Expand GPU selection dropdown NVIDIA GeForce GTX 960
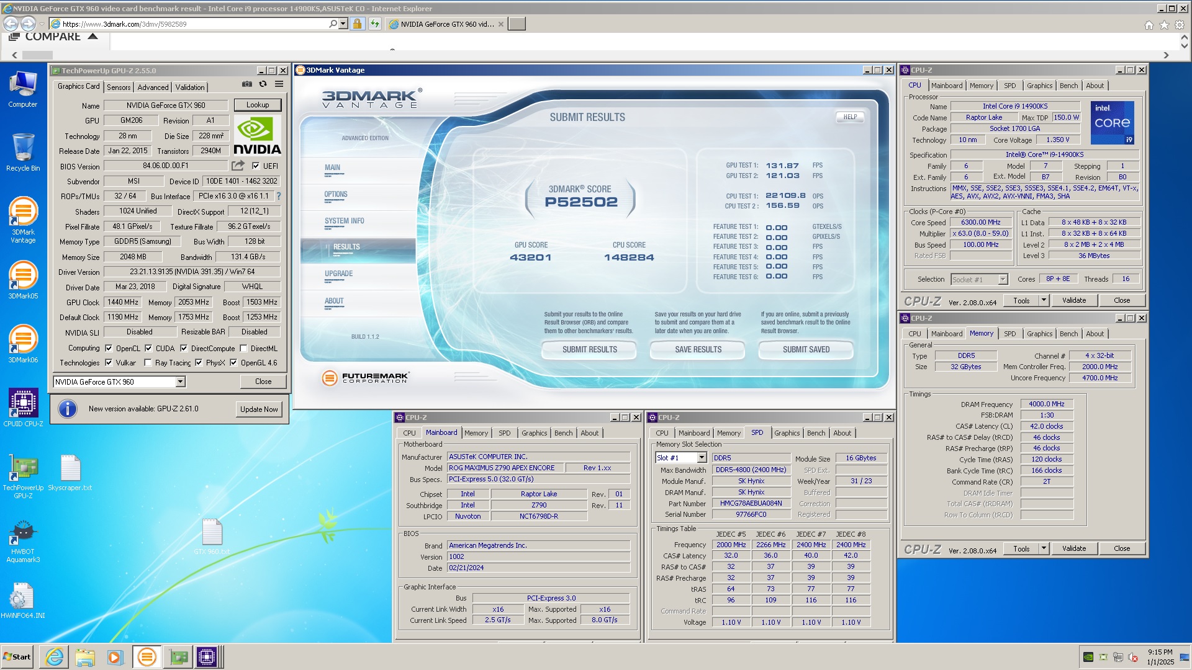This screenshot has height=670, width=1192. 180,382
